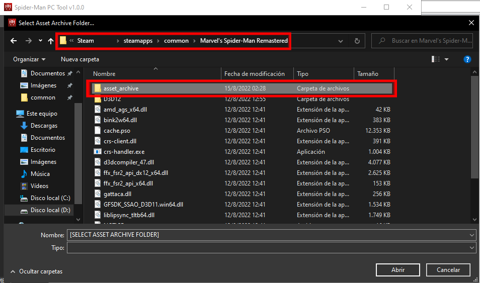Expand the chevron before Marvel's Spider-Man Remastered
Screen dimensions: 480x283
tap(194, 41)
